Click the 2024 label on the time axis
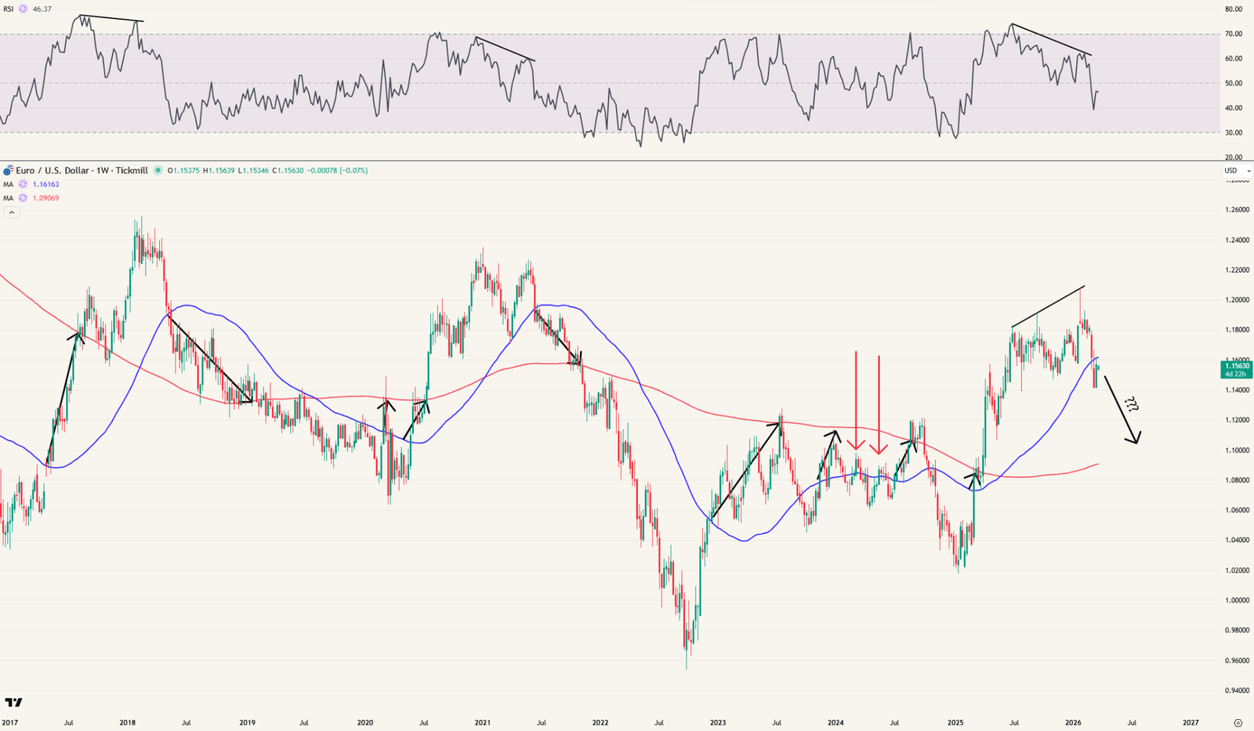This screenshot has height=731, width=1254. [836, 722]
